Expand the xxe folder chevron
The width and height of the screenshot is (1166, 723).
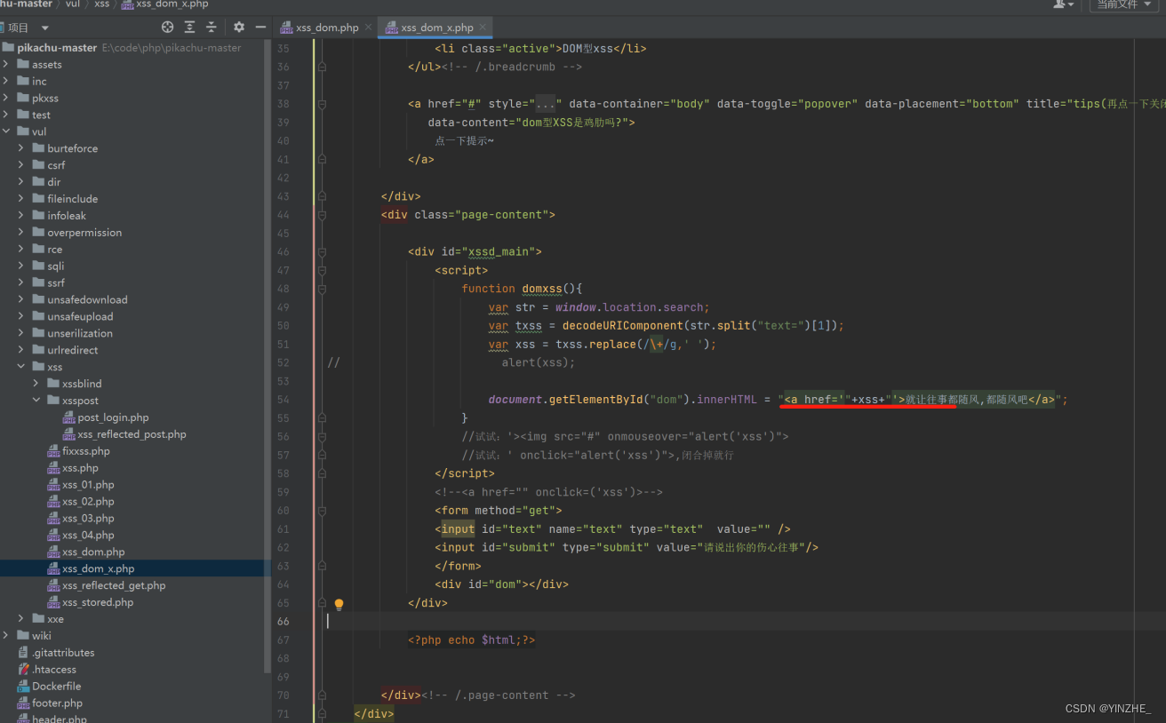(21, 619)
